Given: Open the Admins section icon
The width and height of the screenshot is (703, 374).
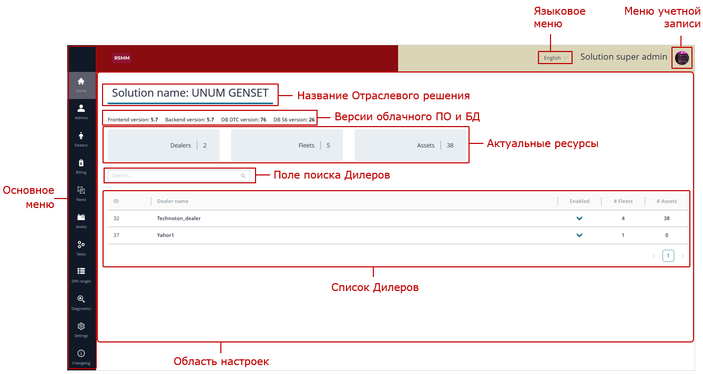Looking at the screenshot, I should tap(81, 111).
